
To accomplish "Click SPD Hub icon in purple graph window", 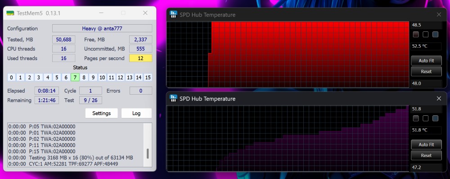I will (x=173, y=98).
